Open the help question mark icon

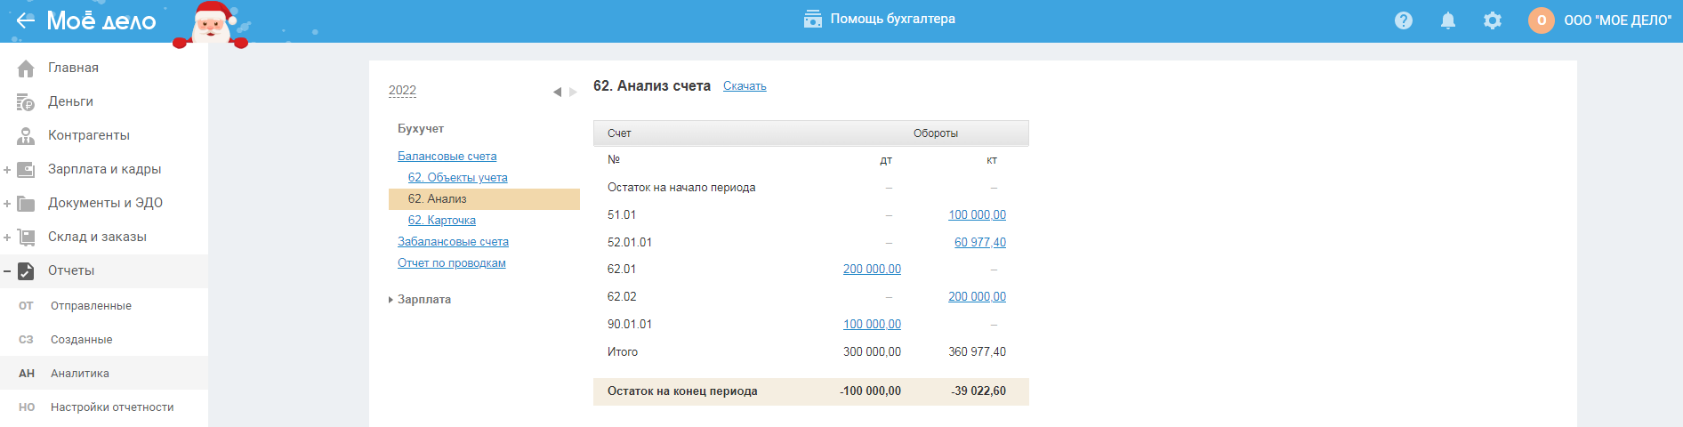coord(1404,20)
